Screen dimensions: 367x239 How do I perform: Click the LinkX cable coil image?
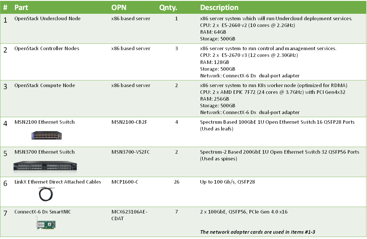click(47, 194)
